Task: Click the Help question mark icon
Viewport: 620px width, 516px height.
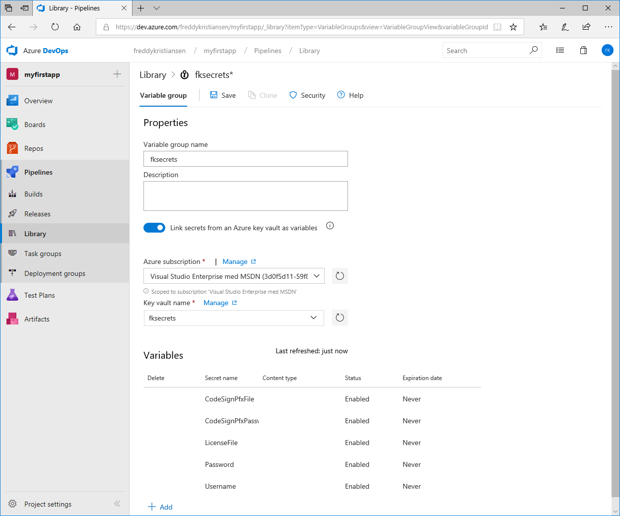Action: click(341, 95)
